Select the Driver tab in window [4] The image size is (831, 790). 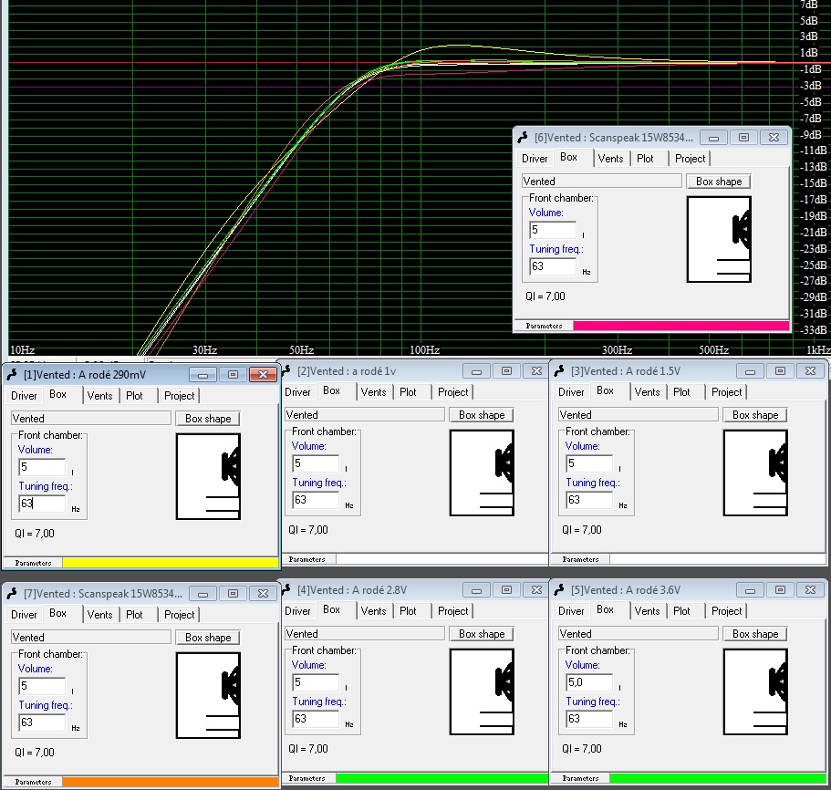[x=298, y=611]
